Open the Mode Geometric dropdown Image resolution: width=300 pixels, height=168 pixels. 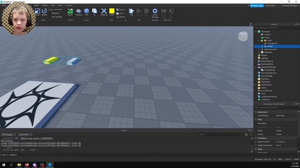[x=60, y=9]
